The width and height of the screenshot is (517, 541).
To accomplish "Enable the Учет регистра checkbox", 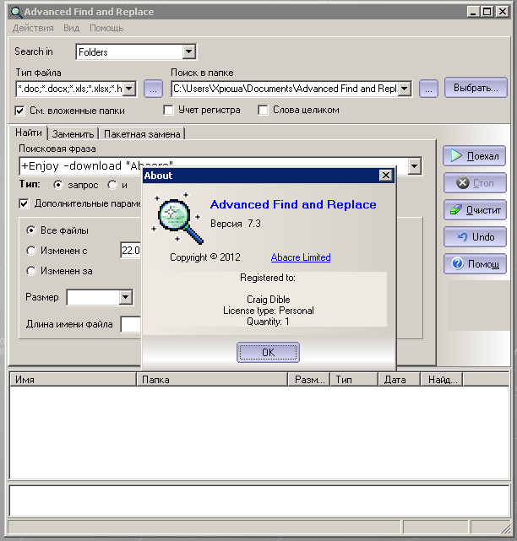I will point(169,110).
